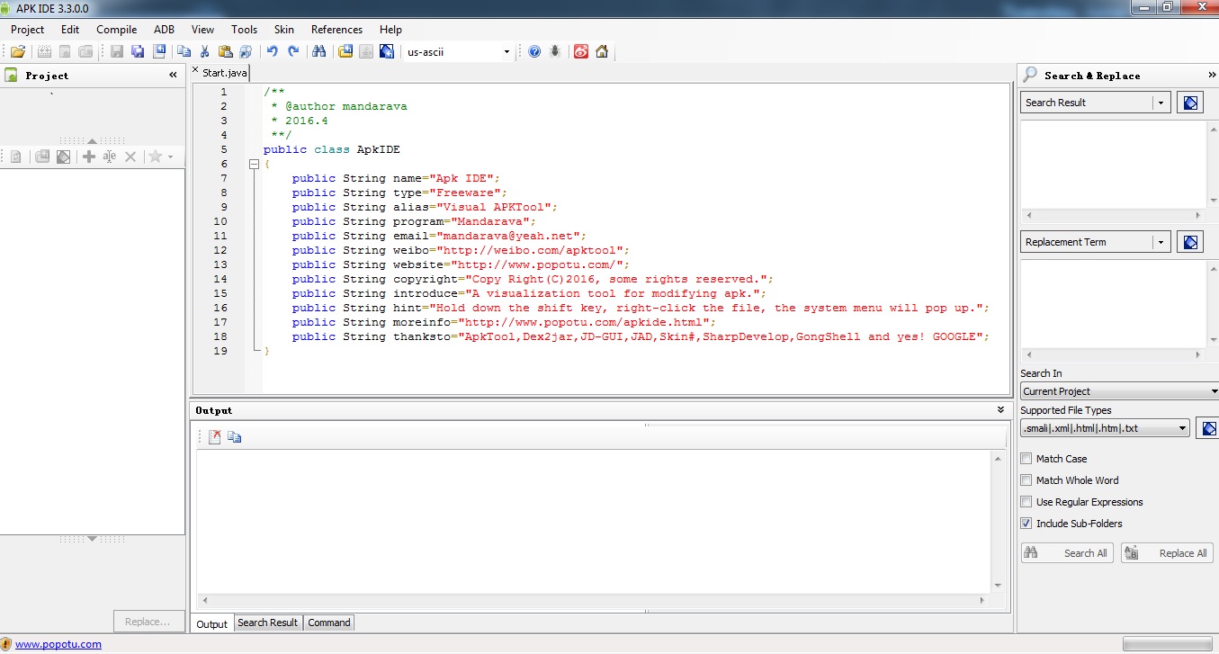Collapse the Project panel with double chevron
1219x654 pixels.
[173, 76]
